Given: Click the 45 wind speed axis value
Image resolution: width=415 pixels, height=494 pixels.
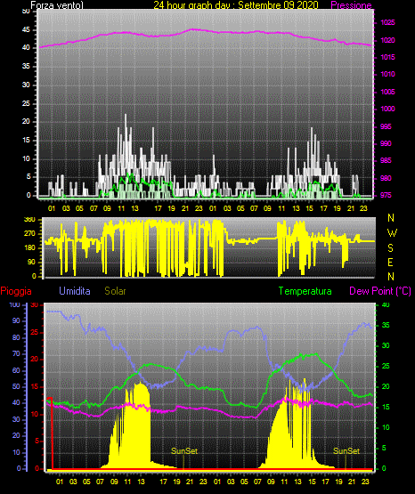Looking at the screenshot, I should tap(26, 30).
